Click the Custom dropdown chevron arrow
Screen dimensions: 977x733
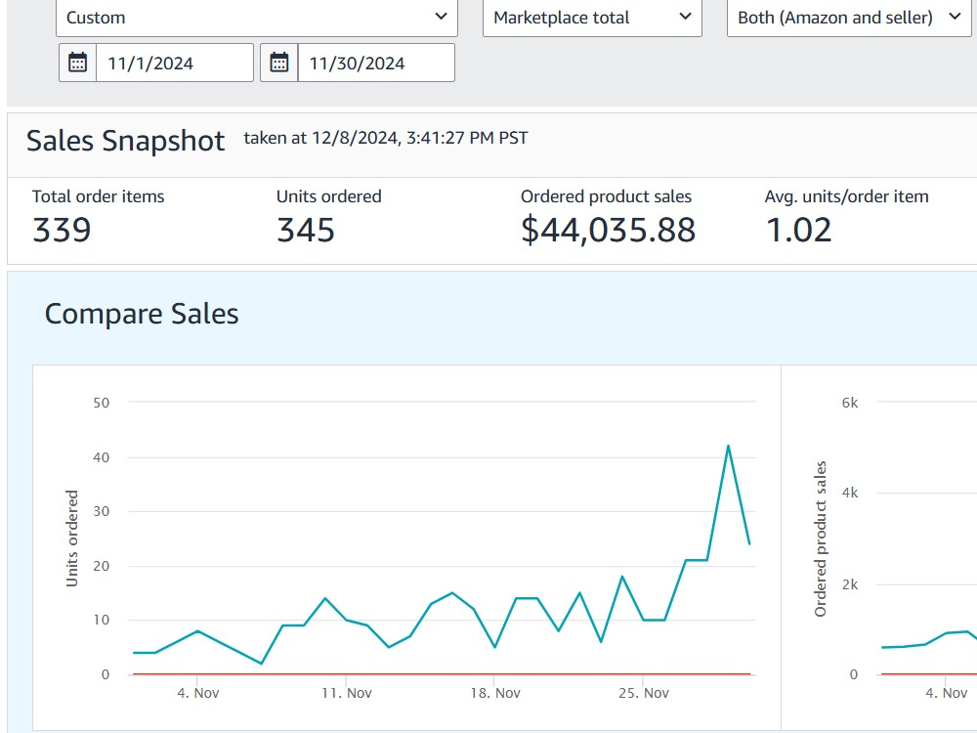pos(442,17)
